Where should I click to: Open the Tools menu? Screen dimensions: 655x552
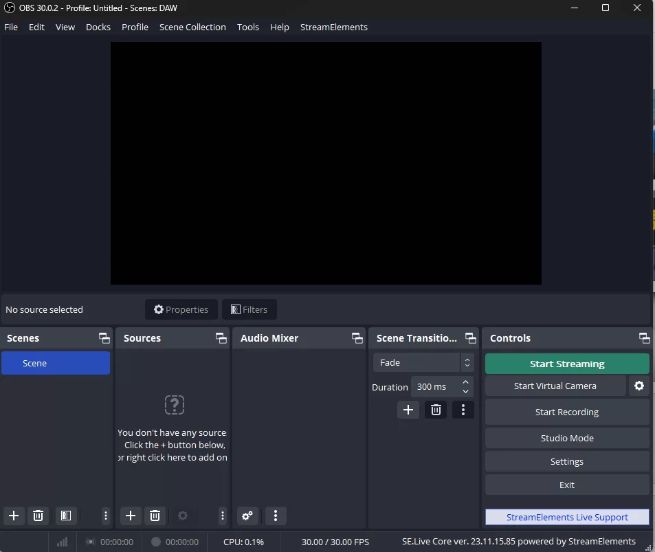coord(248,27)
